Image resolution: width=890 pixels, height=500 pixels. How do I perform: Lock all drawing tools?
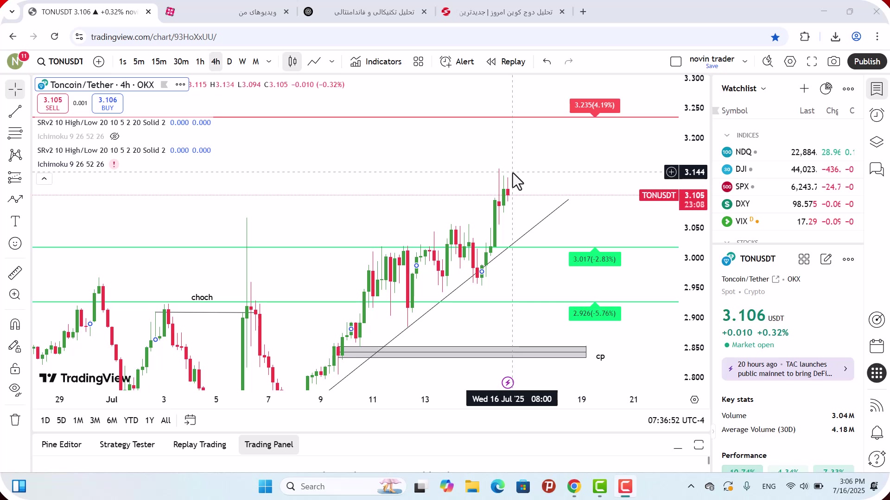pos(15,369)
